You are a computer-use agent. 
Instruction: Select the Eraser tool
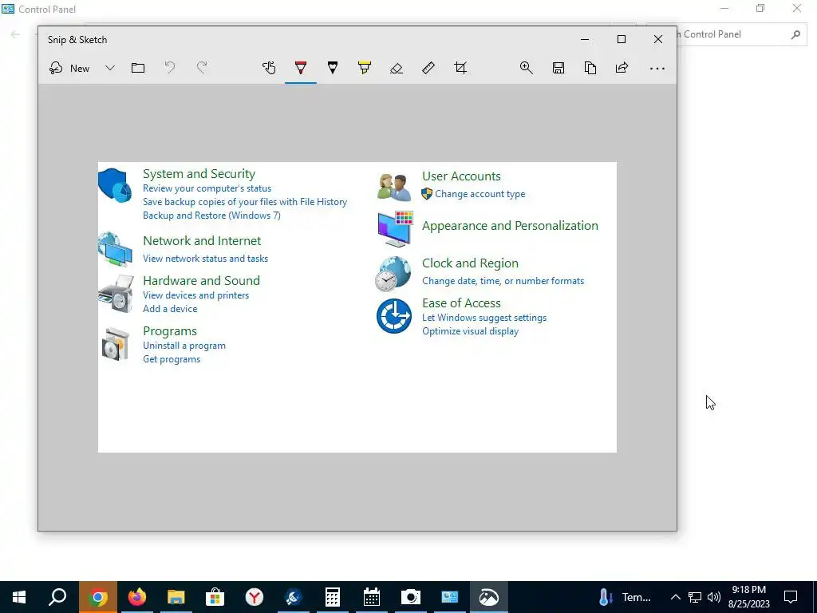click(397, 69)
